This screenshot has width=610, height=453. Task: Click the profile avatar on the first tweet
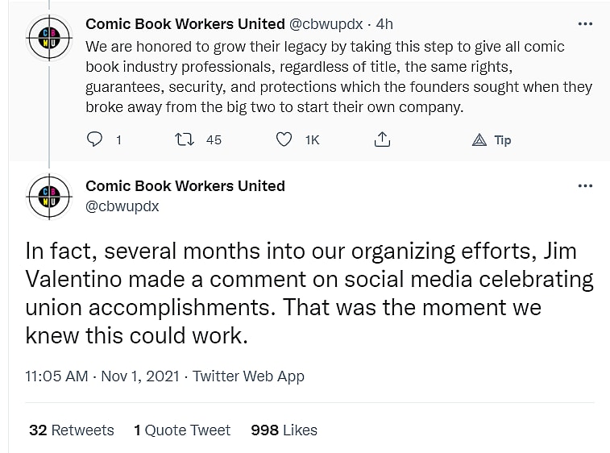click(49, 37)
